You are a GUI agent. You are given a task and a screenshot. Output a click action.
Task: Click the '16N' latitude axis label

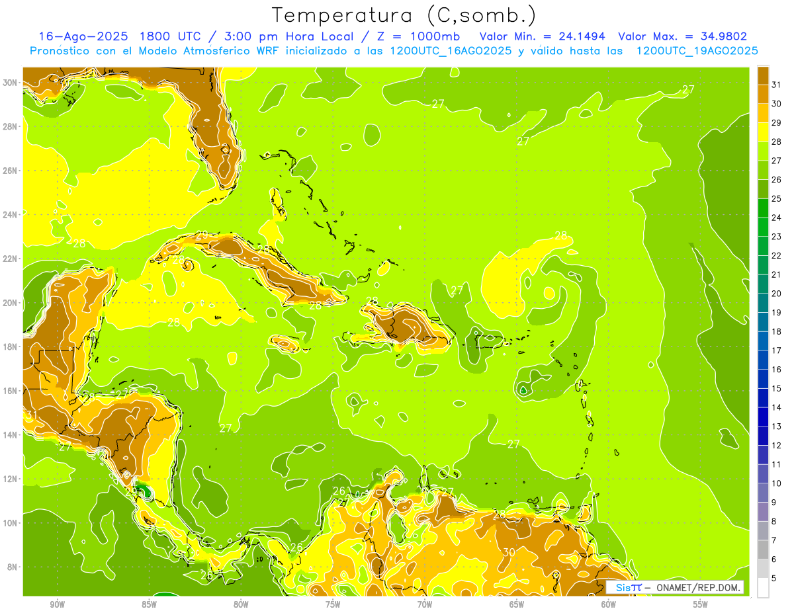[x=10, y=391]
